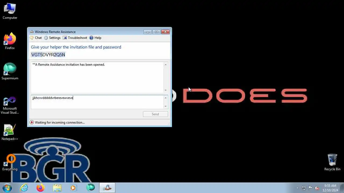The image size is (344, 193).
Task: Close the Windows Remote Assistance window
Action: 165,32
